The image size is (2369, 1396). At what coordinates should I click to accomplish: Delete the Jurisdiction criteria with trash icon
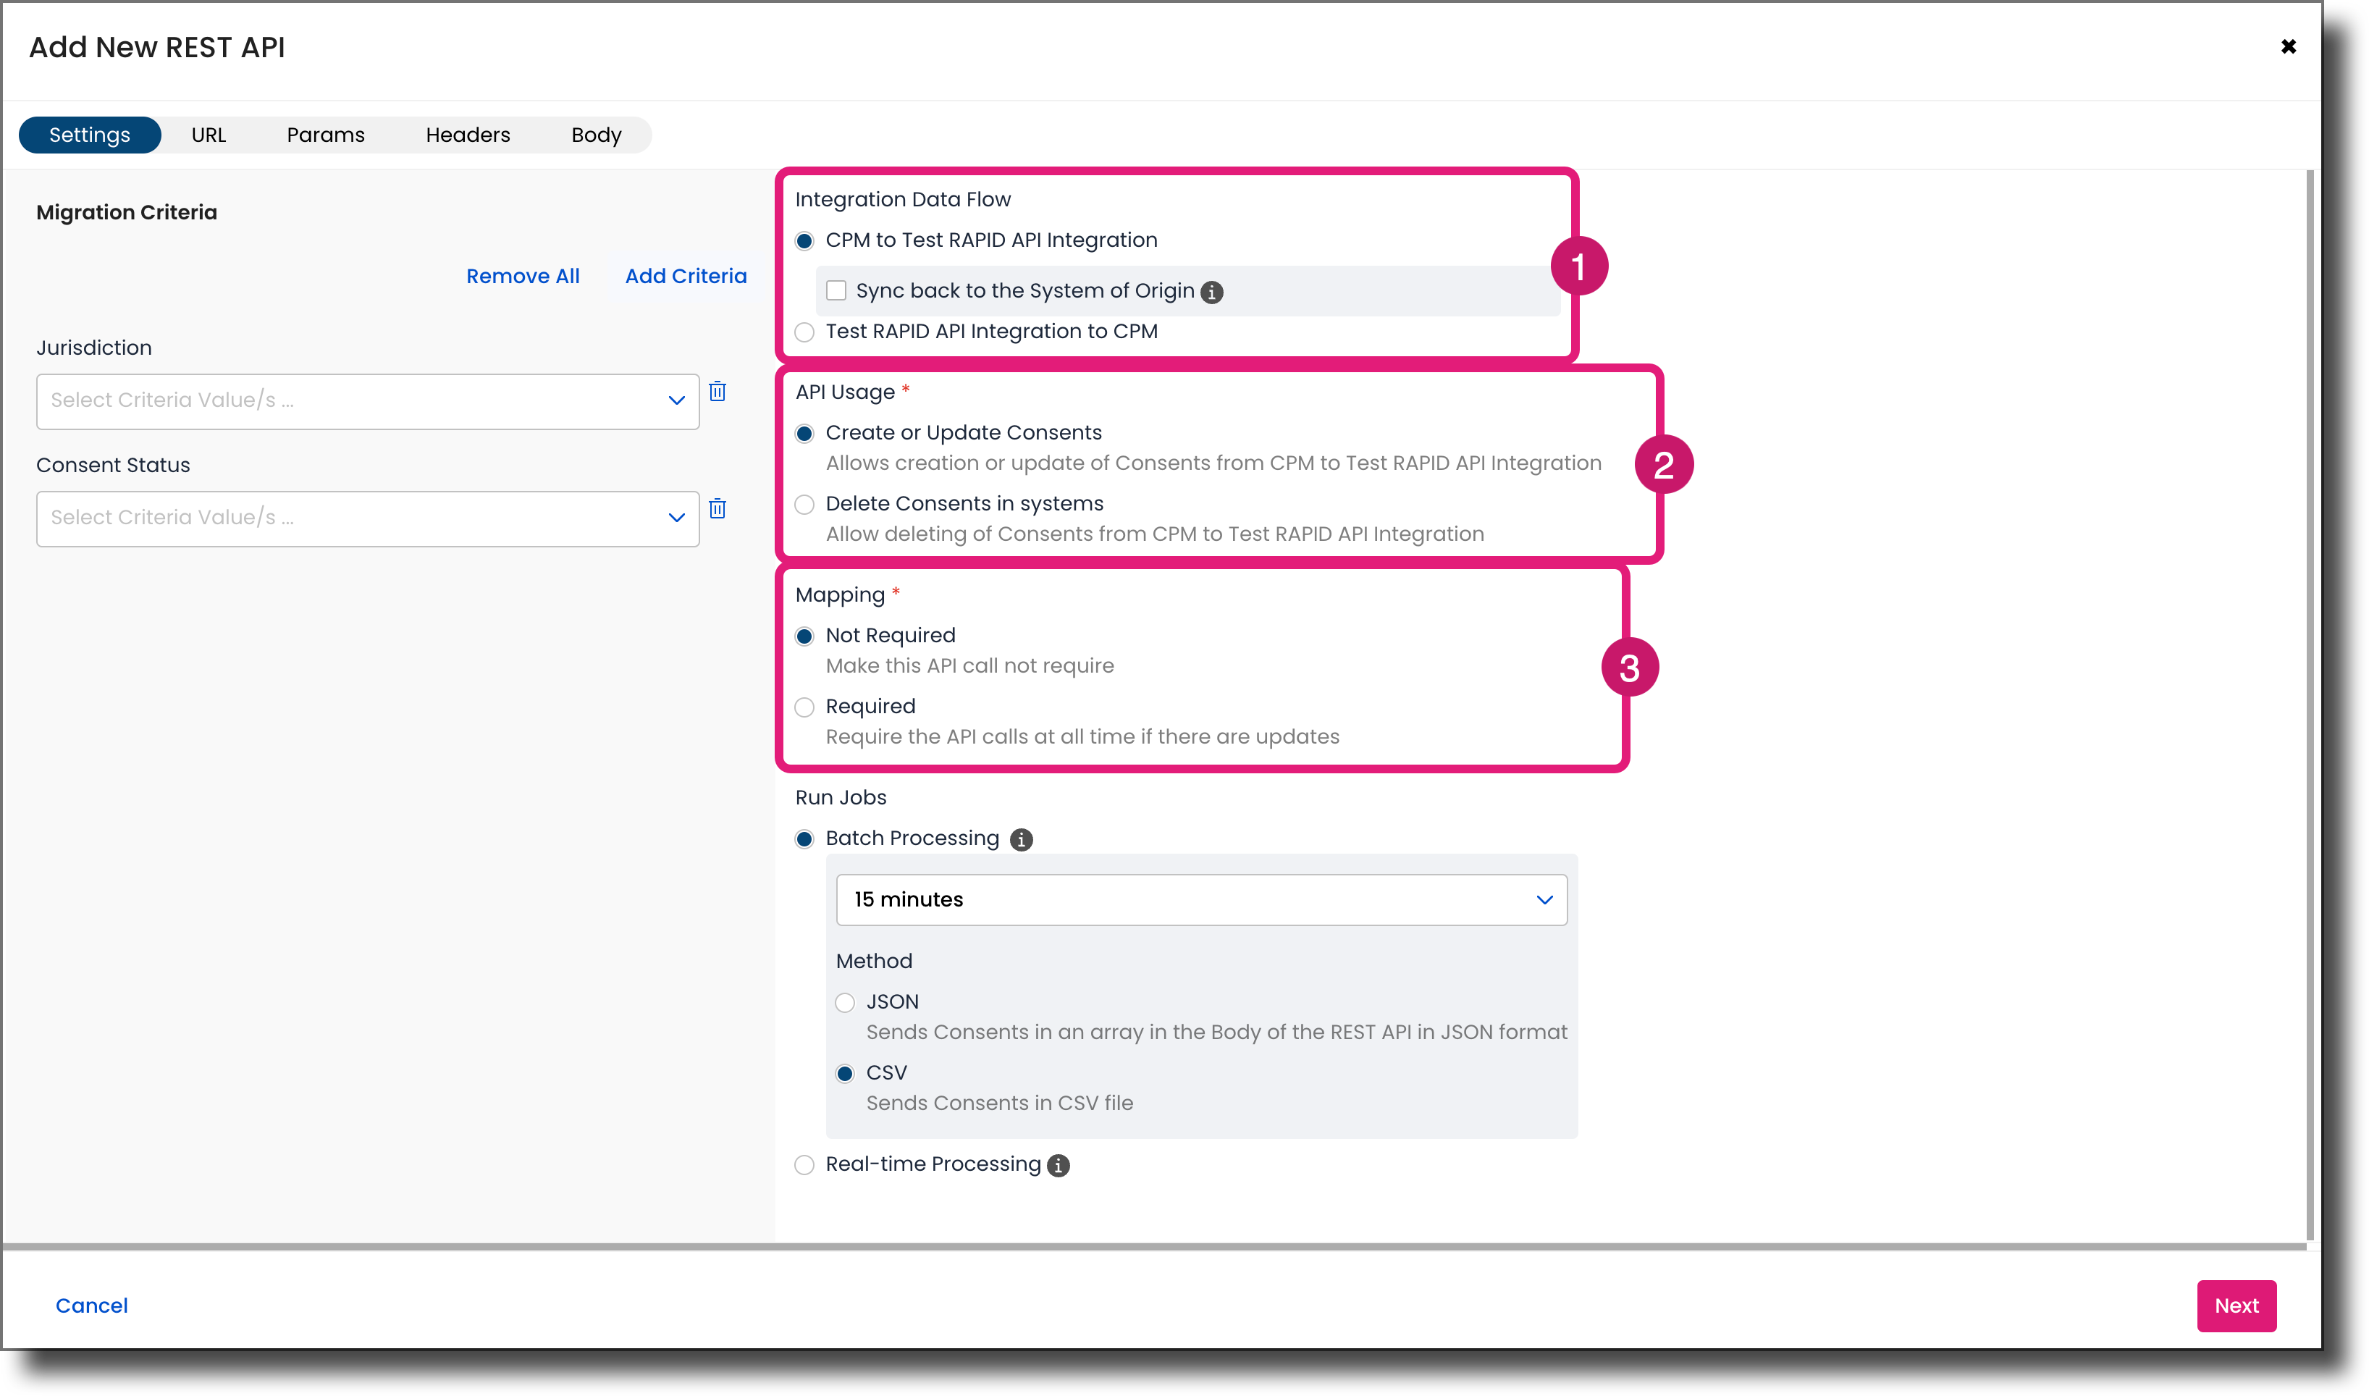(x=718, y=391)
